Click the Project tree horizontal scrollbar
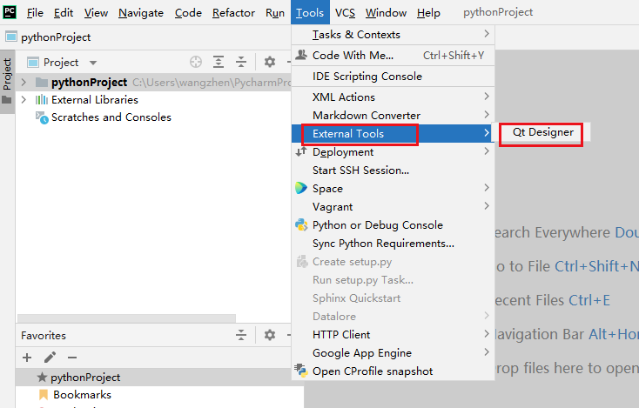The image size is (639, 408). click(126, 318)
